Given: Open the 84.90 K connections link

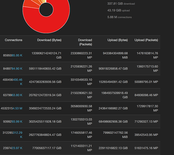Looking at the screenshot, I should coord(17,69).
